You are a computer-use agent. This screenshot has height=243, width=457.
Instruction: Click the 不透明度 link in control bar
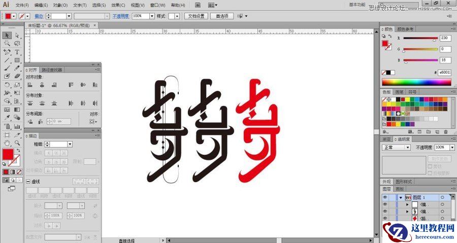(121, 17)
